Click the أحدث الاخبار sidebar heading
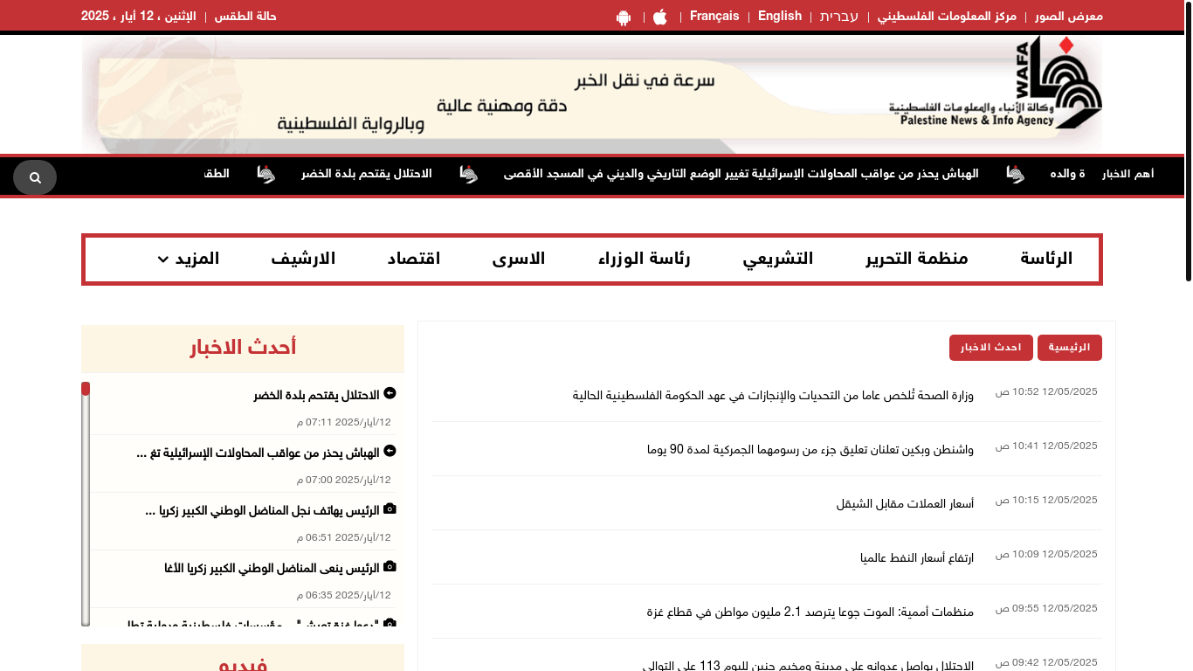 click(x=243, y=348)
